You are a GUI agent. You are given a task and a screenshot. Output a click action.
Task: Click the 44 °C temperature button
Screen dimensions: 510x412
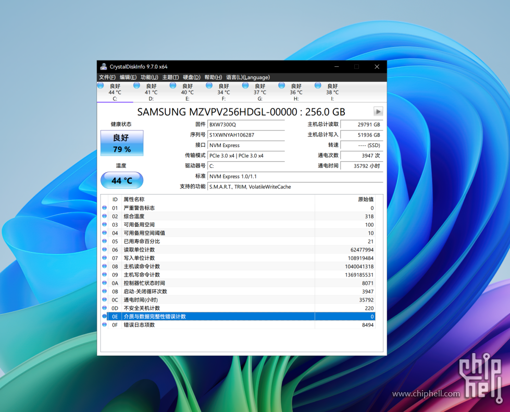click(x=122, y=180)
